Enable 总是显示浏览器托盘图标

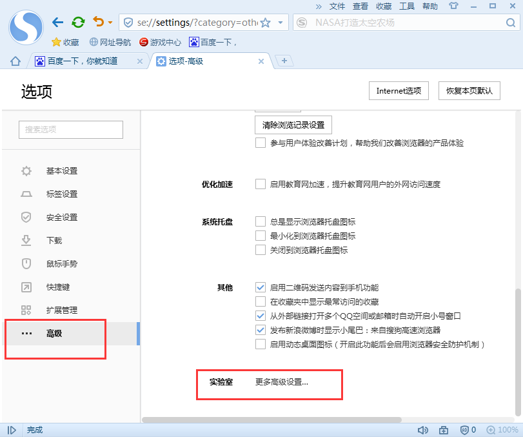261,221
